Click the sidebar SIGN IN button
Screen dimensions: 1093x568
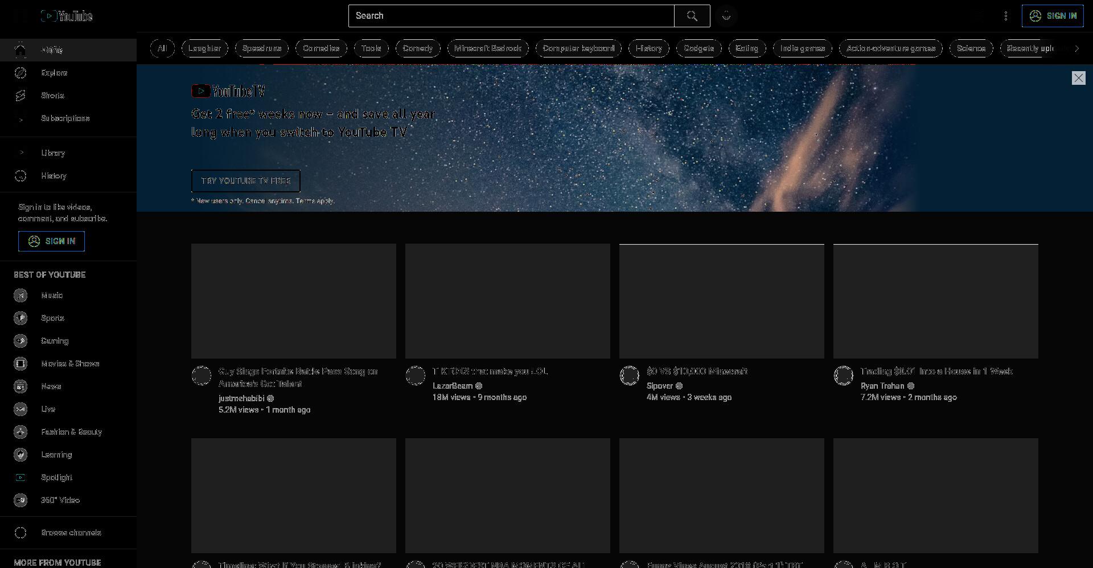[51, 241]
